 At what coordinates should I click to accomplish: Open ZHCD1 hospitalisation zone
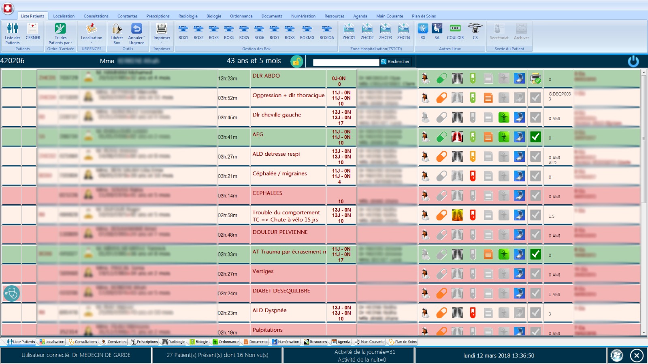(349, 32)
